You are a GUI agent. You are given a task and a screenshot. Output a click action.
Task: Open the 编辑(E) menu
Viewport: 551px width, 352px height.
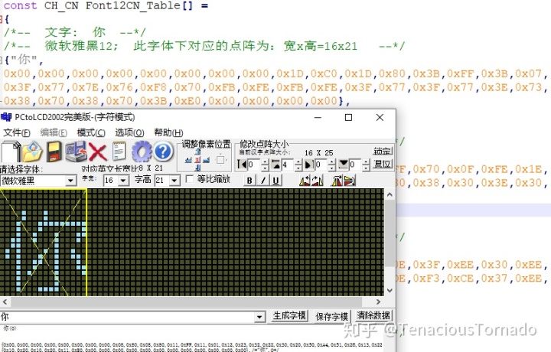click(x=54, y=133)
